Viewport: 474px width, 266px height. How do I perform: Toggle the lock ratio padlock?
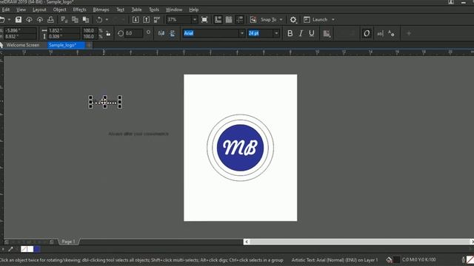point(108,33)
